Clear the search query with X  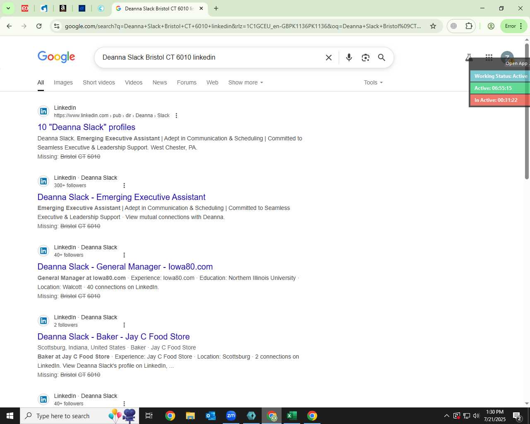(329, 58)
